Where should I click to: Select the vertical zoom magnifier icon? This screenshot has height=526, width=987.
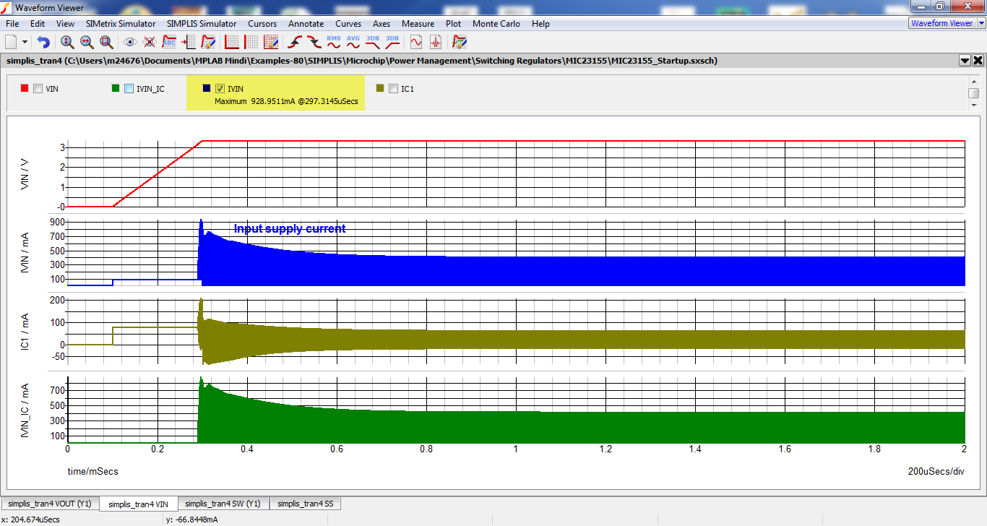coord(67,42)
